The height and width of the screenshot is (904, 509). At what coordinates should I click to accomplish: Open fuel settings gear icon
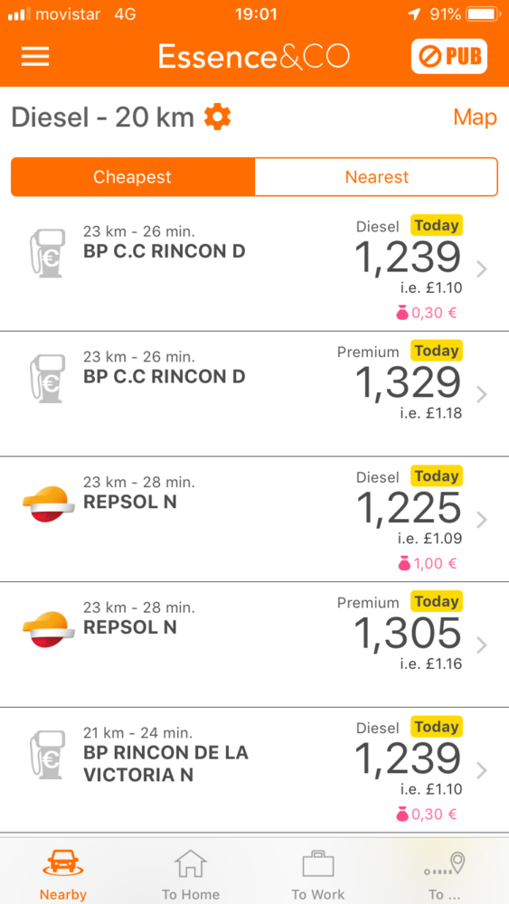point(218,117)
